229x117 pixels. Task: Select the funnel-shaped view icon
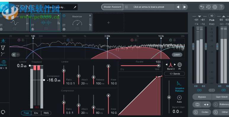[x=3, y=47]
